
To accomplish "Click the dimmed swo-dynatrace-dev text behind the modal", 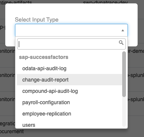I will pos(105,2).
